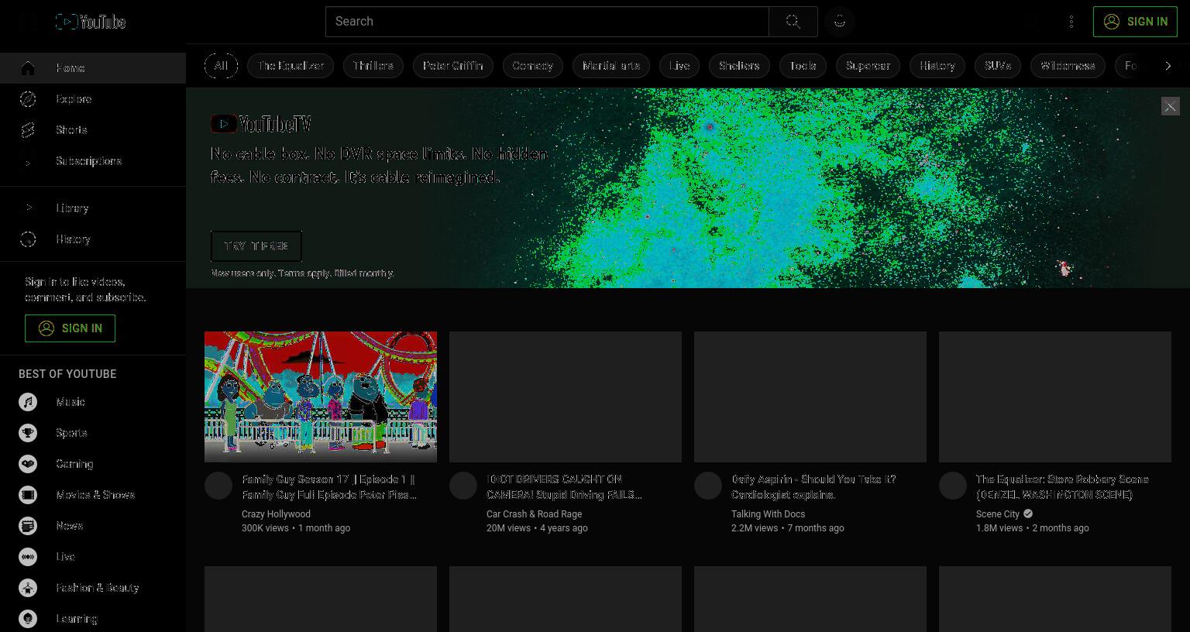
Task: Click the Shorts icon in sidebar
Action: coord(28,130)
